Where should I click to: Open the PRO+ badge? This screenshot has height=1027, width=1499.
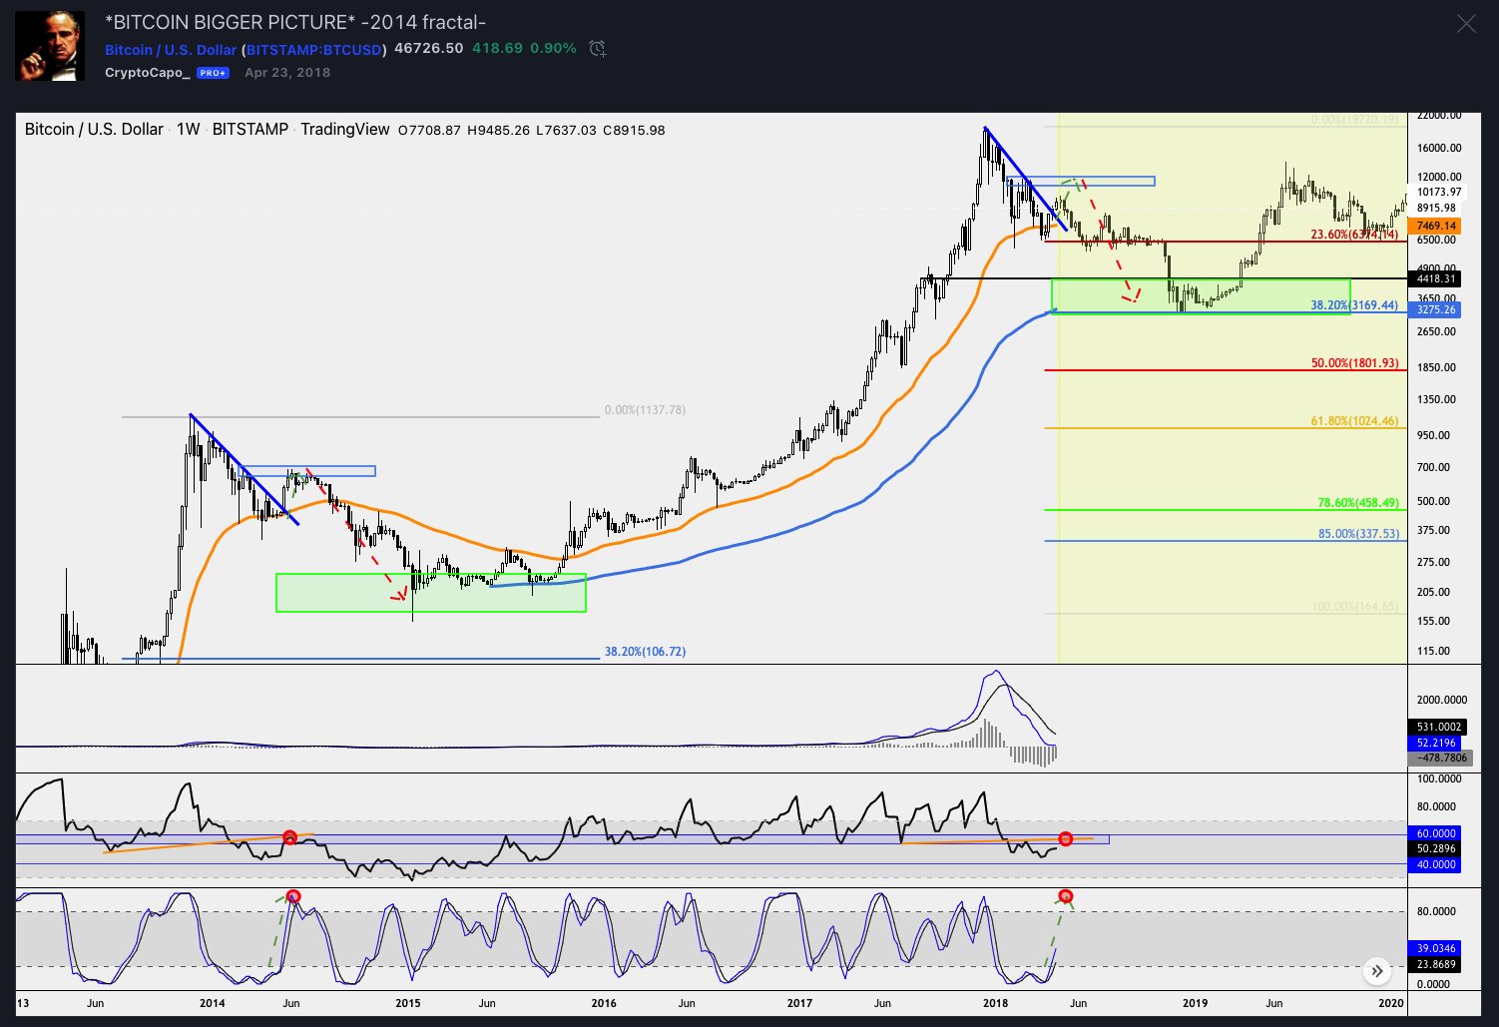(213, 73)
